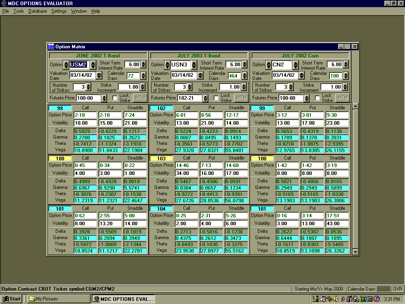Click the red and blue circular arrows tray icon
This screenshot has width=405, height=304.
(377, 299)
